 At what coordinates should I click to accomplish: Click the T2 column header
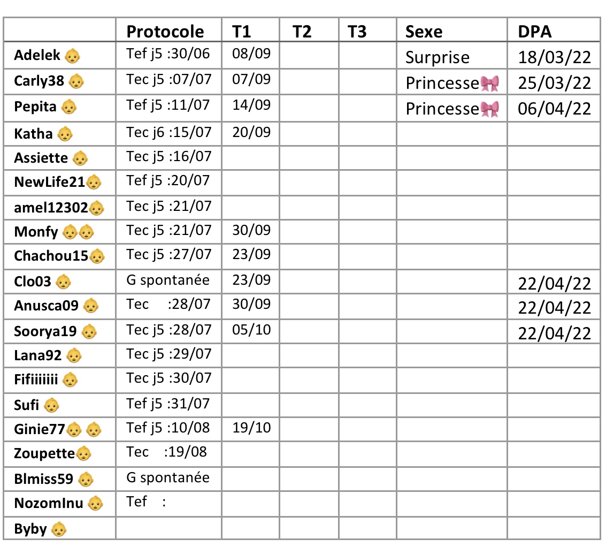[x=302, y=32]
